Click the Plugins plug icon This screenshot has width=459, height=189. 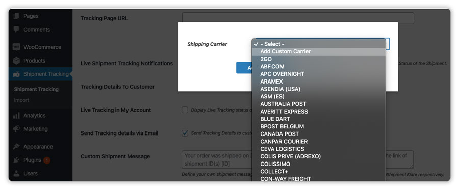pyautogui.click(x=16, y=160)
